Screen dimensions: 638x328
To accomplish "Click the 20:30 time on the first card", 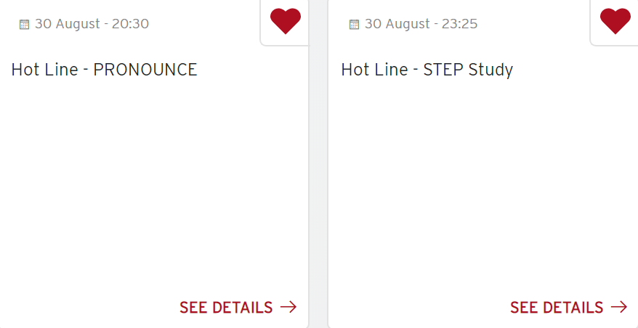I will [130, 24].
